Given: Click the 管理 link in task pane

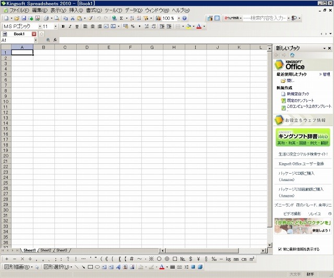Looking at the screenshot, I should [326, 74].
